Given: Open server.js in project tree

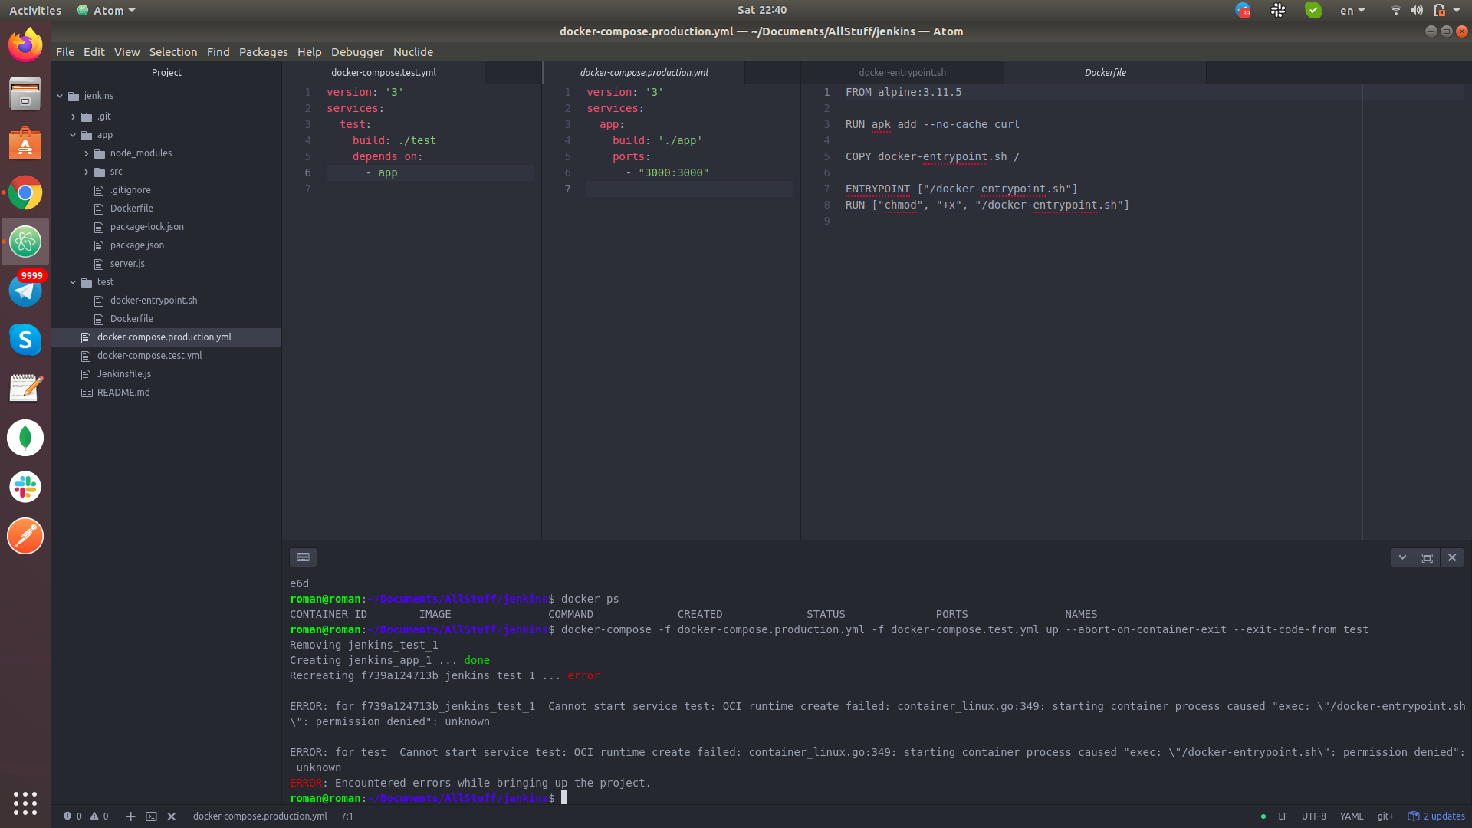Looking at the screenshot, I should tap(127, 264).
